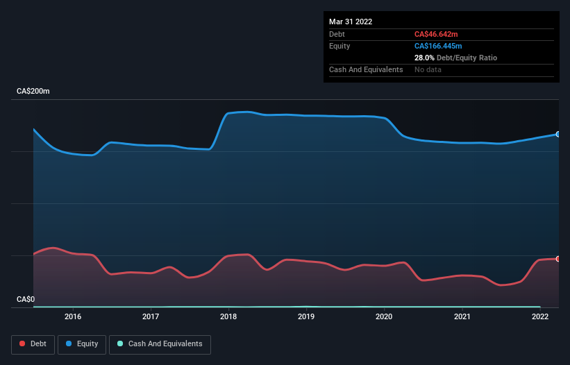Click the No data value in tooltip
The width and height of the screenshot is (570, 365).
point(428,69)
